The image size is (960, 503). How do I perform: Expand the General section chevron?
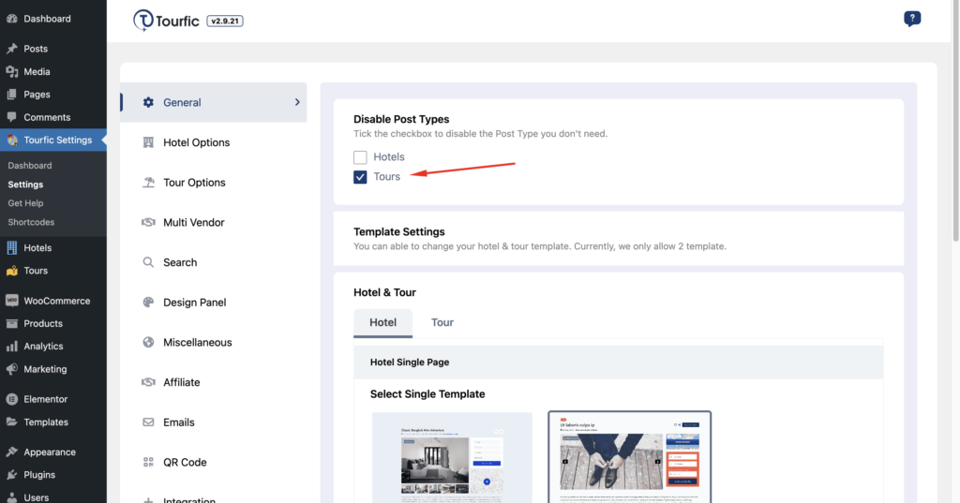pos(297,102)
